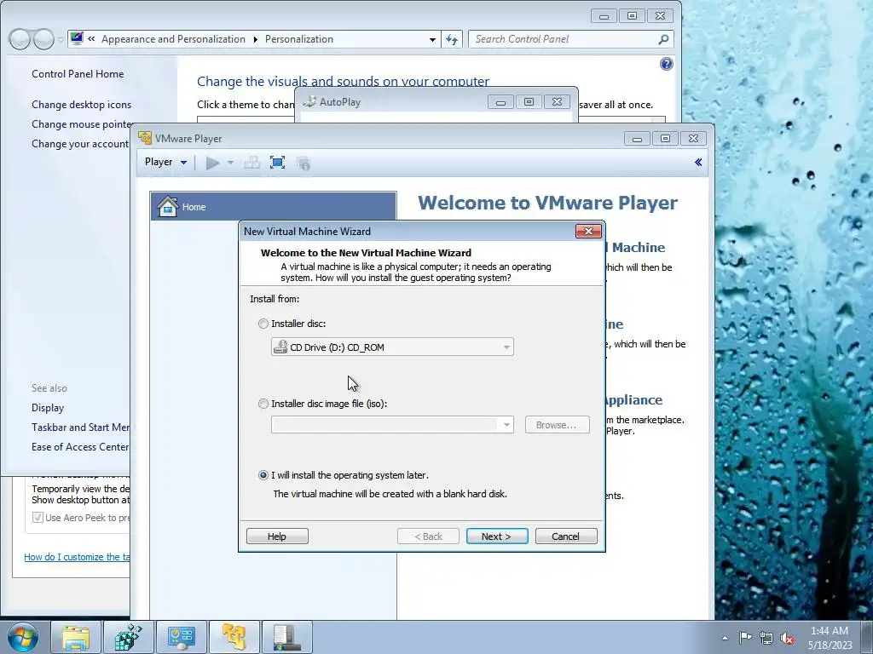The width and height of the screenshot is (873, 654).
Task: Open Change mouse pointers link
Action: [81, 124]
